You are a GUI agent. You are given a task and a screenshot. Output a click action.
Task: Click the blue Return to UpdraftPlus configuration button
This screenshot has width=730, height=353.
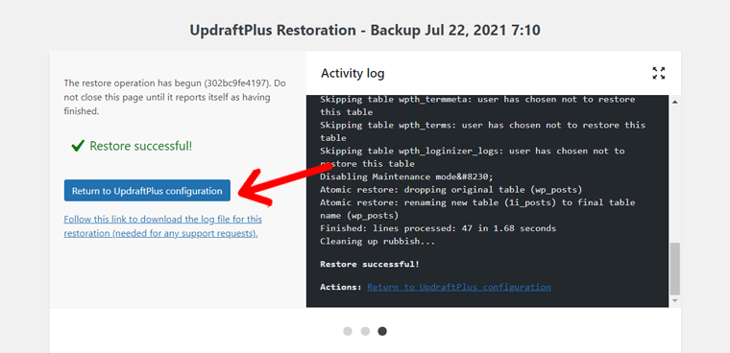tap(147, 191)
